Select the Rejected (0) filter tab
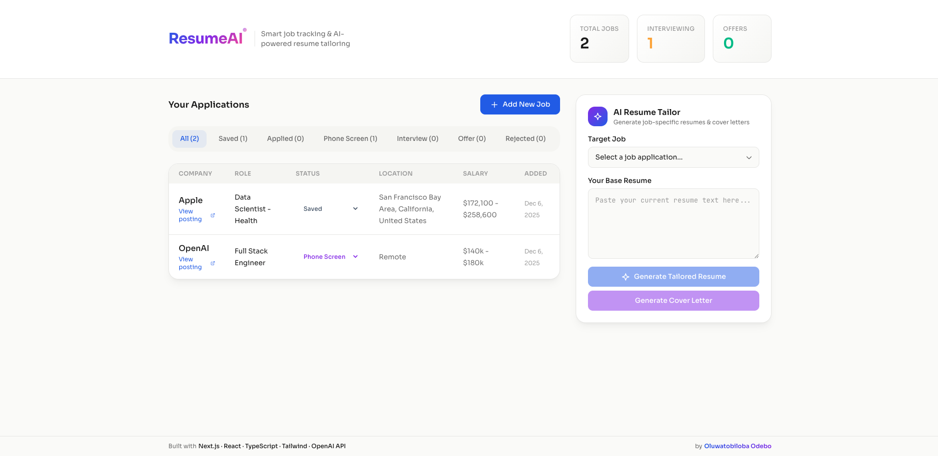The height and width of the screenshot is (456, 938). [525, 138]
